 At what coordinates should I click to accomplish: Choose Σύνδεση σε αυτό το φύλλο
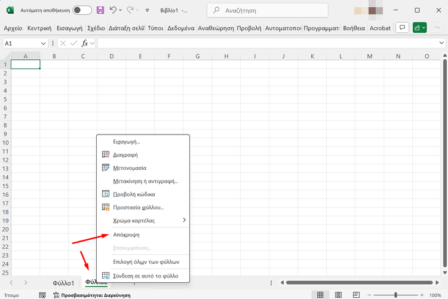pos(143,276)
